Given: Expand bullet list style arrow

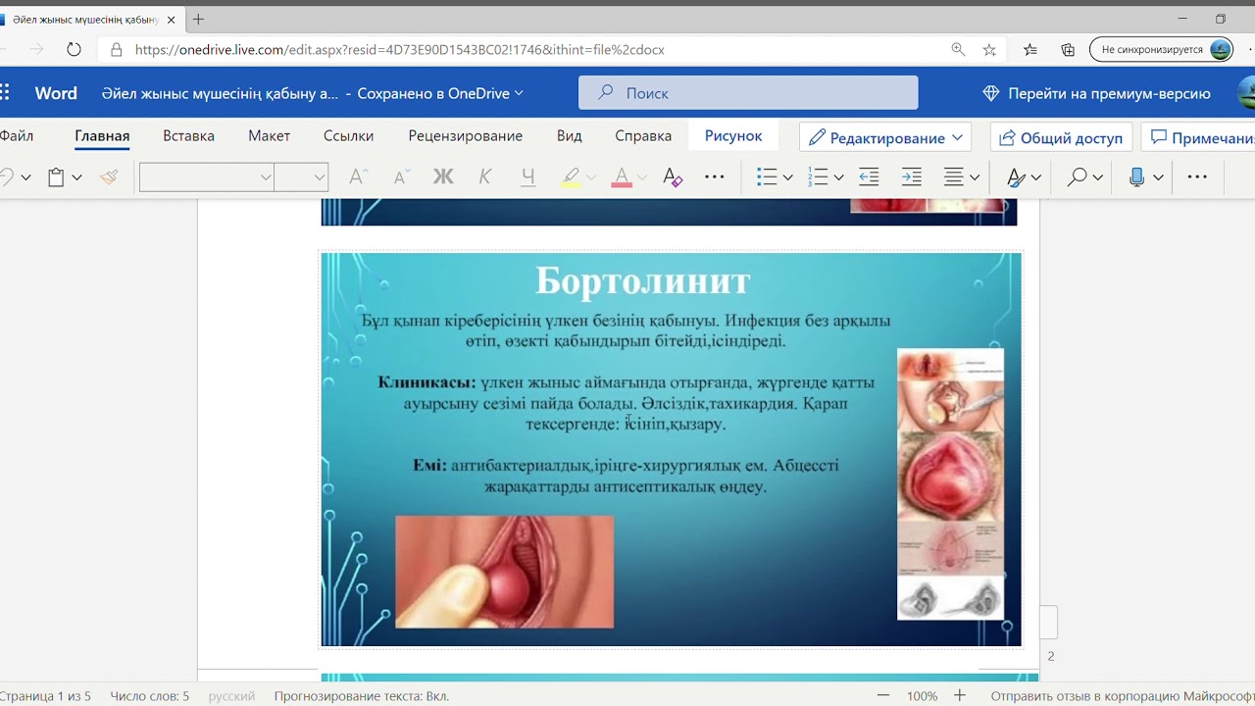Looking at the screenshot, I should (787, 177).
